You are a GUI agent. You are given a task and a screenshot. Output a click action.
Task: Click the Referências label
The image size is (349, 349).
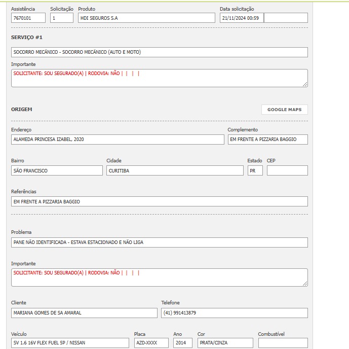(24, 191)
